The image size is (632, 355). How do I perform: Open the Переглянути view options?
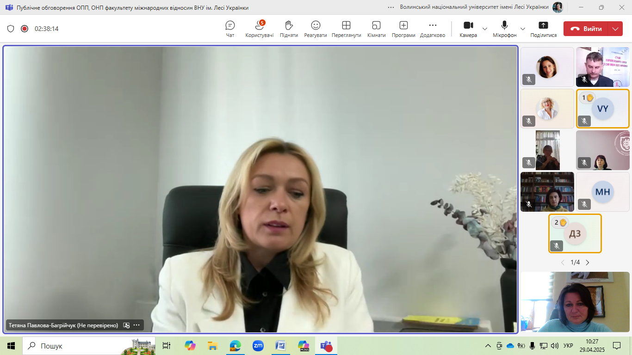(346, 29)
